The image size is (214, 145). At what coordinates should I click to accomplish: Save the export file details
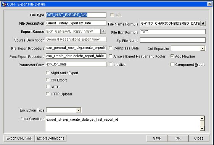tap(157, 138)
